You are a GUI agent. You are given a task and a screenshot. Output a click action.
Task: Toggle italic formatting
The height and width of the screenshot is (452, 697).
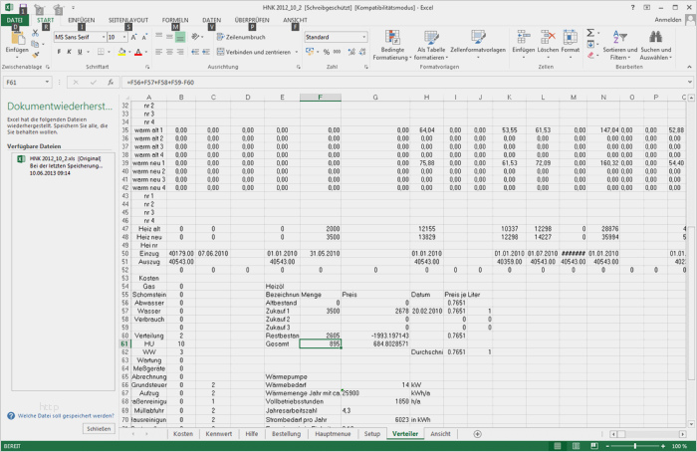[70, 52]
